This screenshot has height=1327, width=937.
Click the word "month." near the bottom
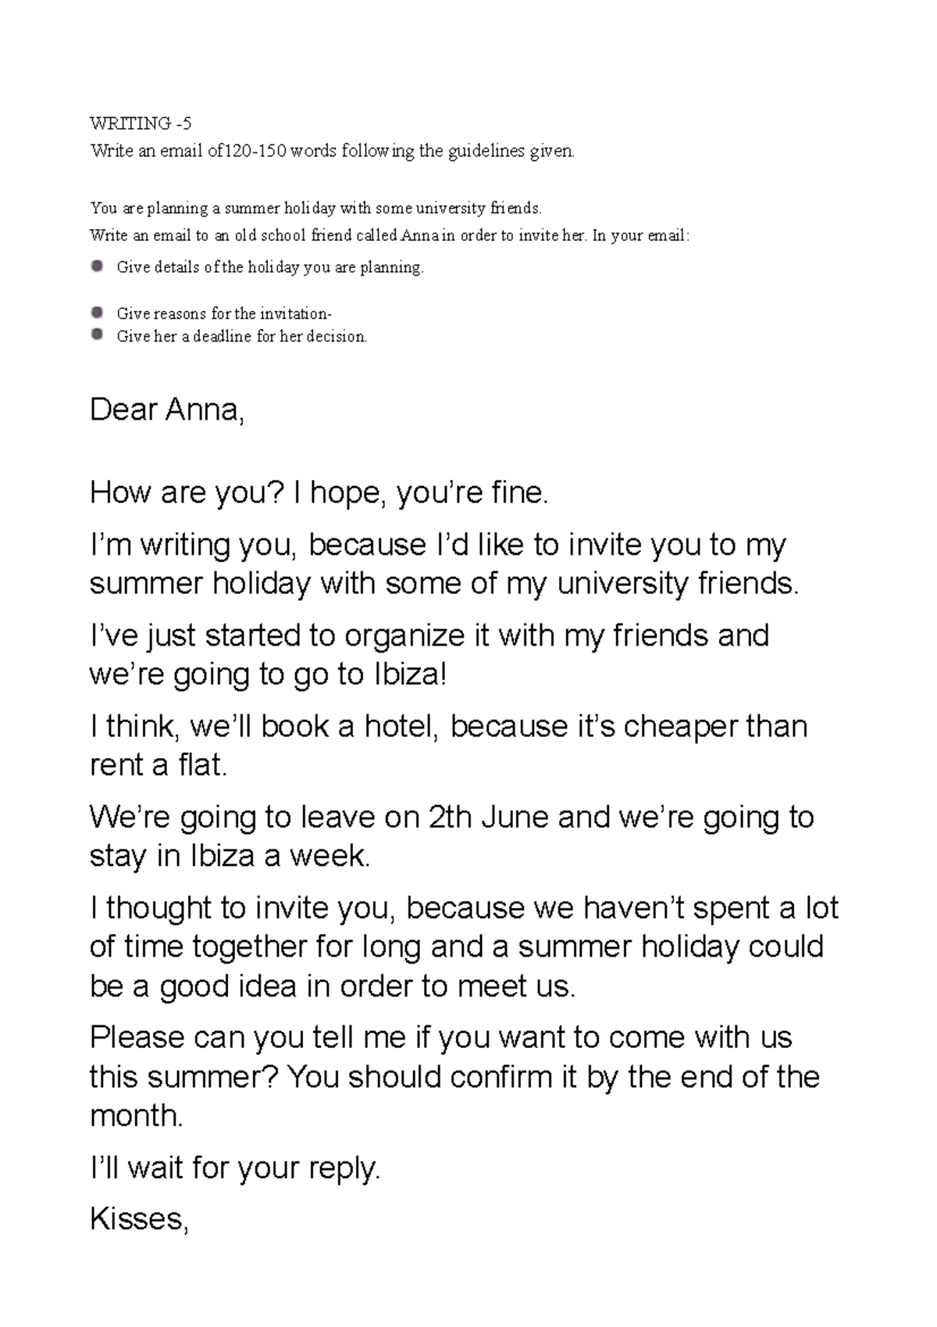point(137,1115)
